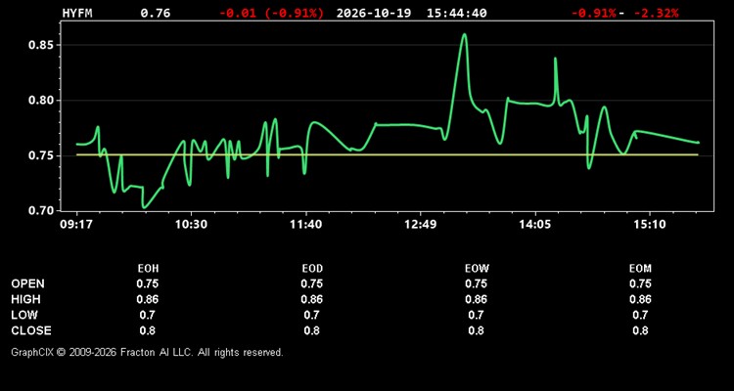The image size is (734, 391).
Task: Click the 12:49 time axis label
Action: [421, 225]
